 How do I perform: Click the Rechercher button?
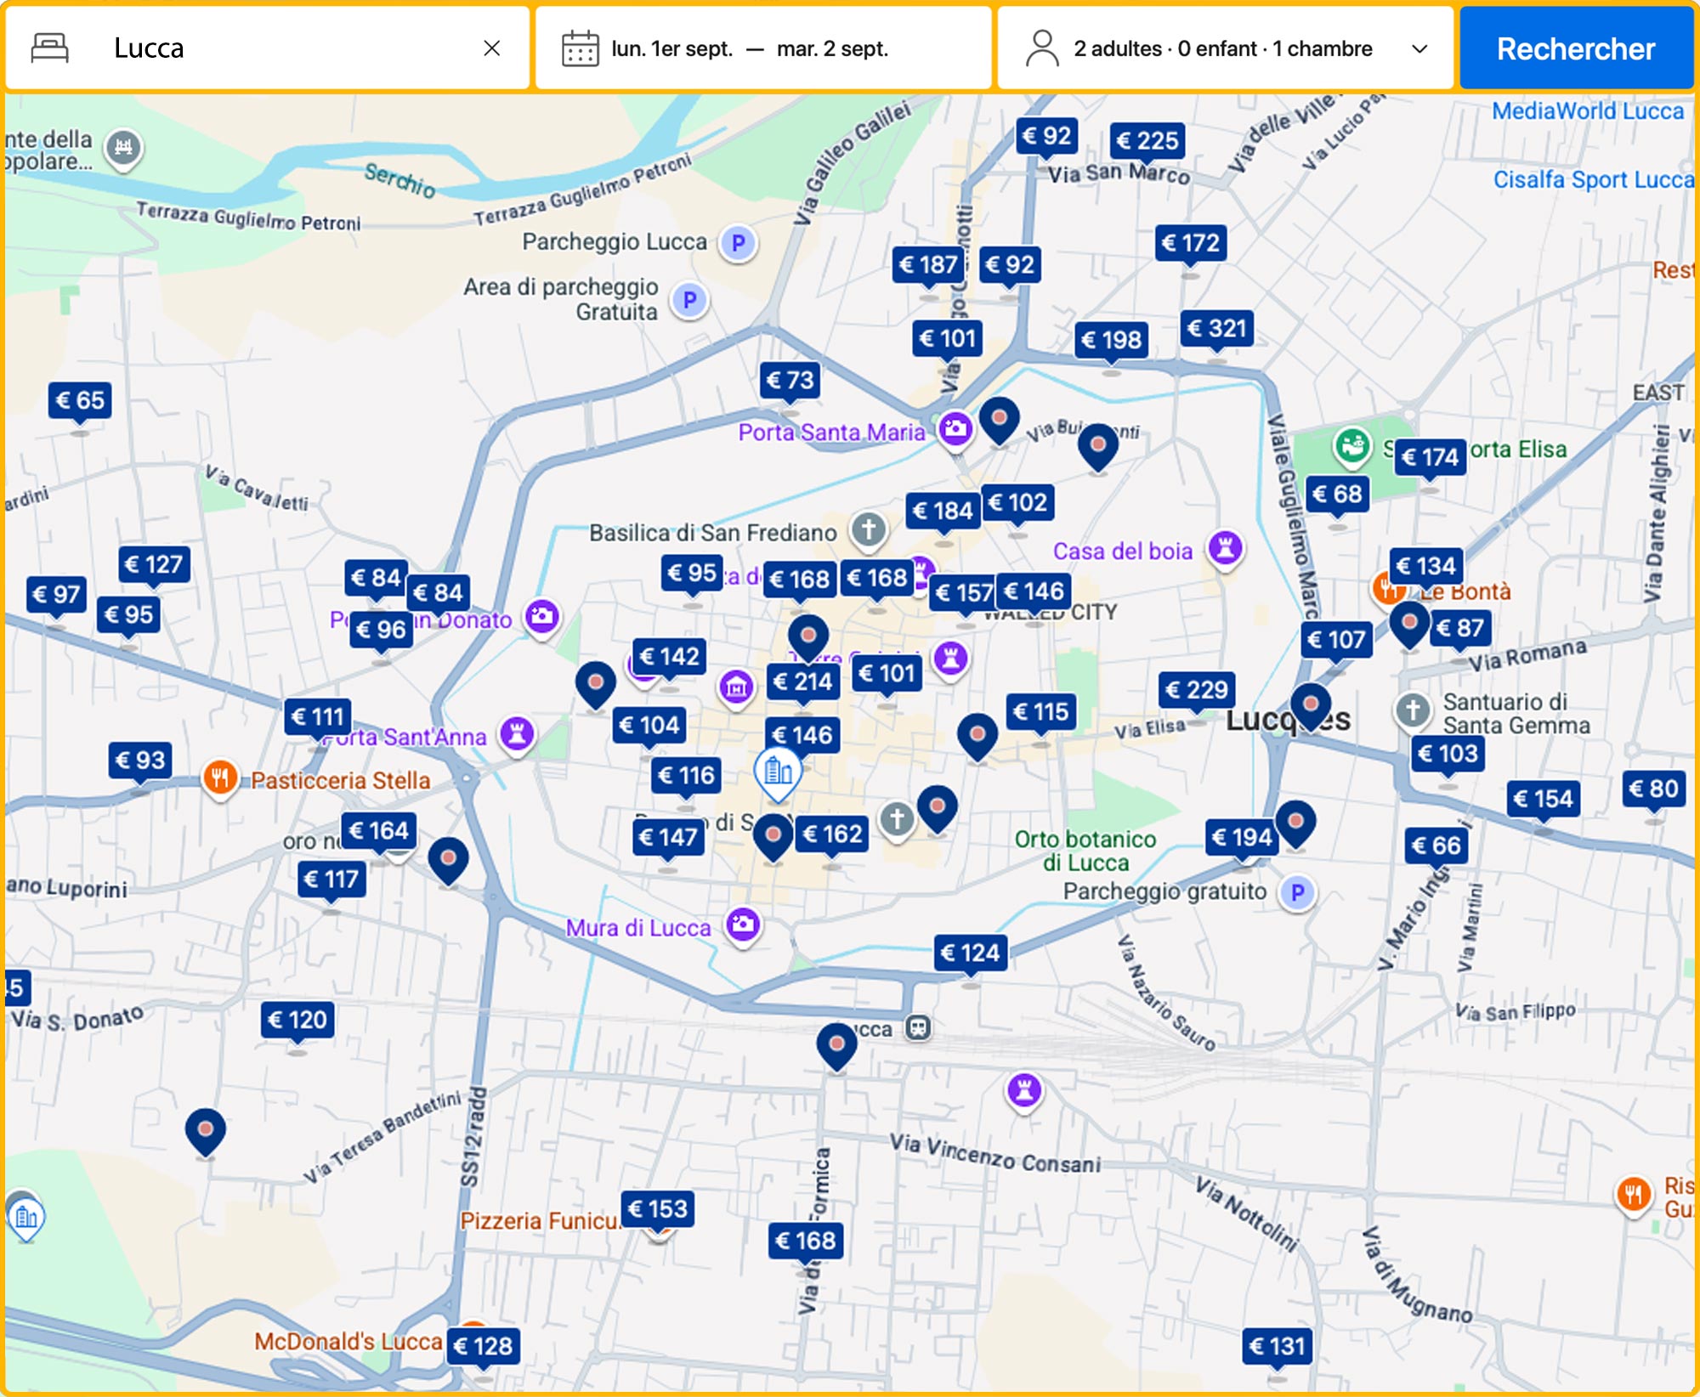coord(1577,48)
